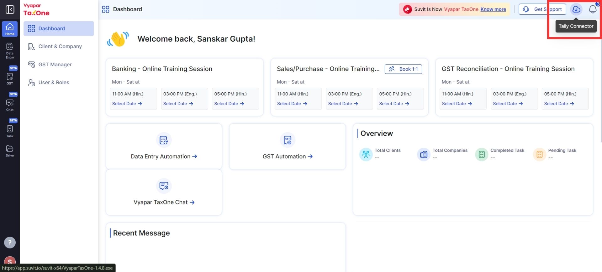The image size is (602, 272).
Task: Click the Dashboard page title
Action: [x=127, y=9]
